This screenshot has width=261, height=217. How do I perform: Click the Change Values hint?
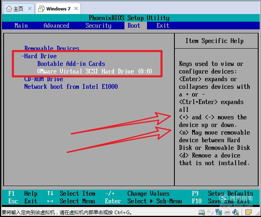tap(137, 193)
